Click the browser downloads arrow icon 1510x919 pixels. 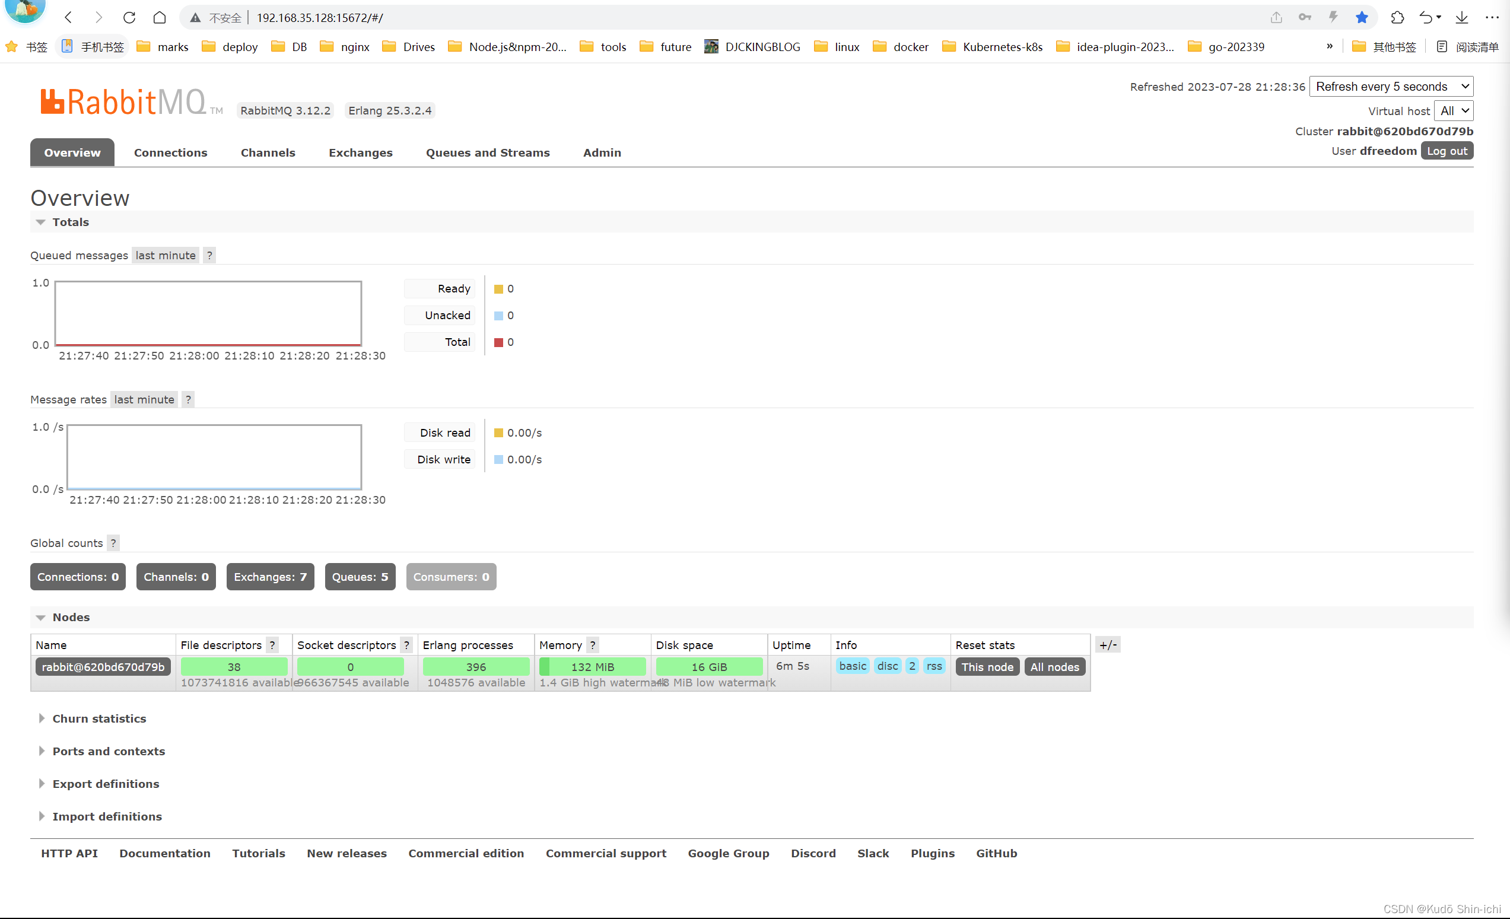(x=1461, y=17)
